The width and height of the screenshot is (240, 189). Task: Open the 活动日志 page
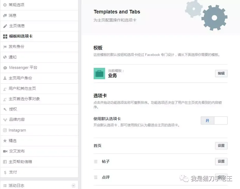[39, 185]
